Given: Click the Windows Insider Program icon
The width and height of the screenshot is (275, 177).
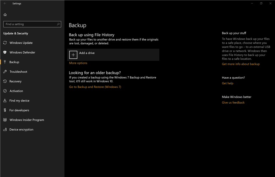Looking at the screenshot, I should 5,120.
